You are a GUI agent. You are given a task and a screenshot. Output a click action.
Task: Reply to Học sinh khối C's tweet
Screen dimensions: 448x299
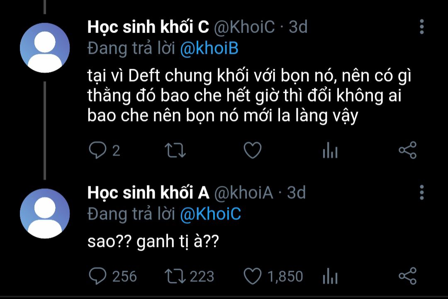98,150
